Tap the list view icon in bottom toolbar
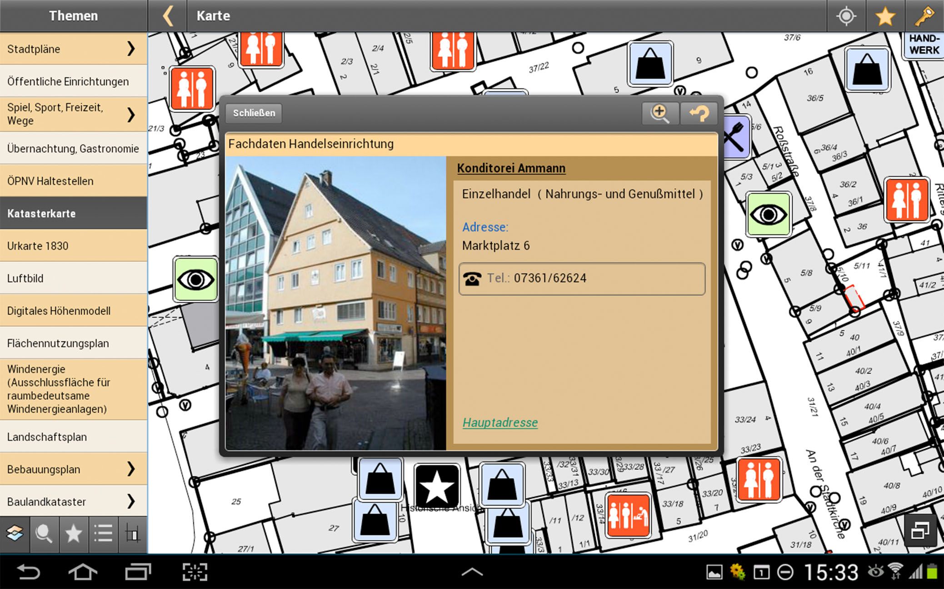The image size is (944, 589). [103, 533]
